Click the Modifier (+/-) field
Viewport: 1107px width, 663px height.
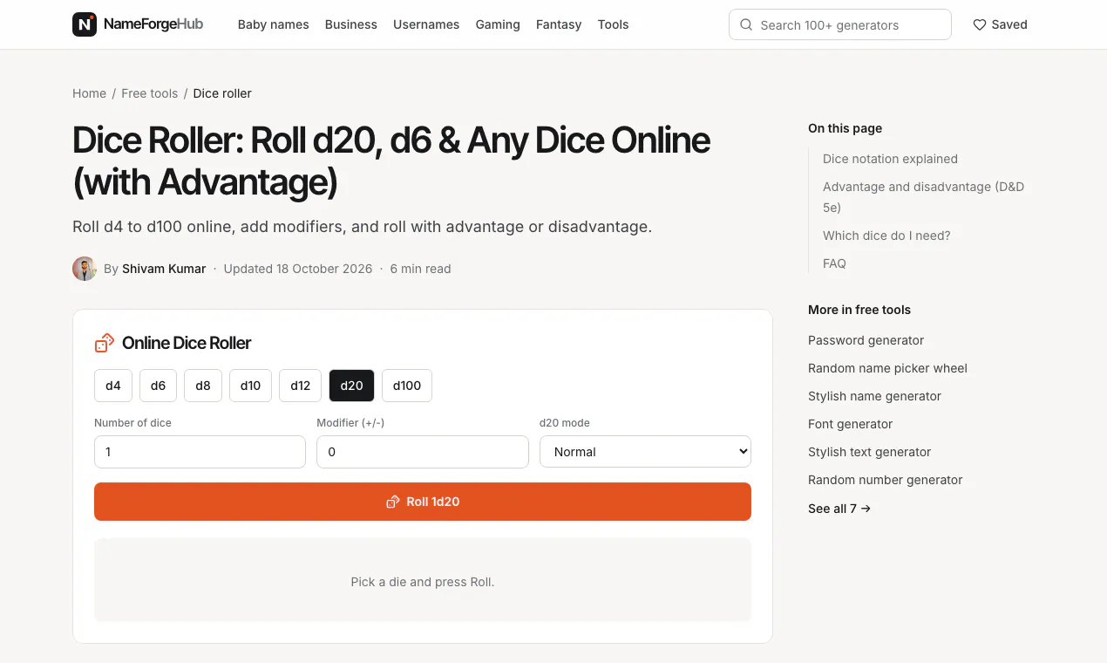(423, 452)
